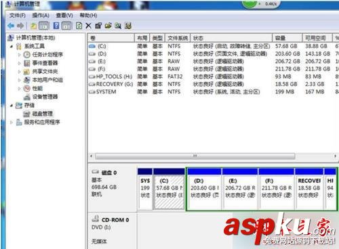Select the (F:) 211.78 GB partition block
Viewport: 339px width, 249px height.
click(277, 189)
